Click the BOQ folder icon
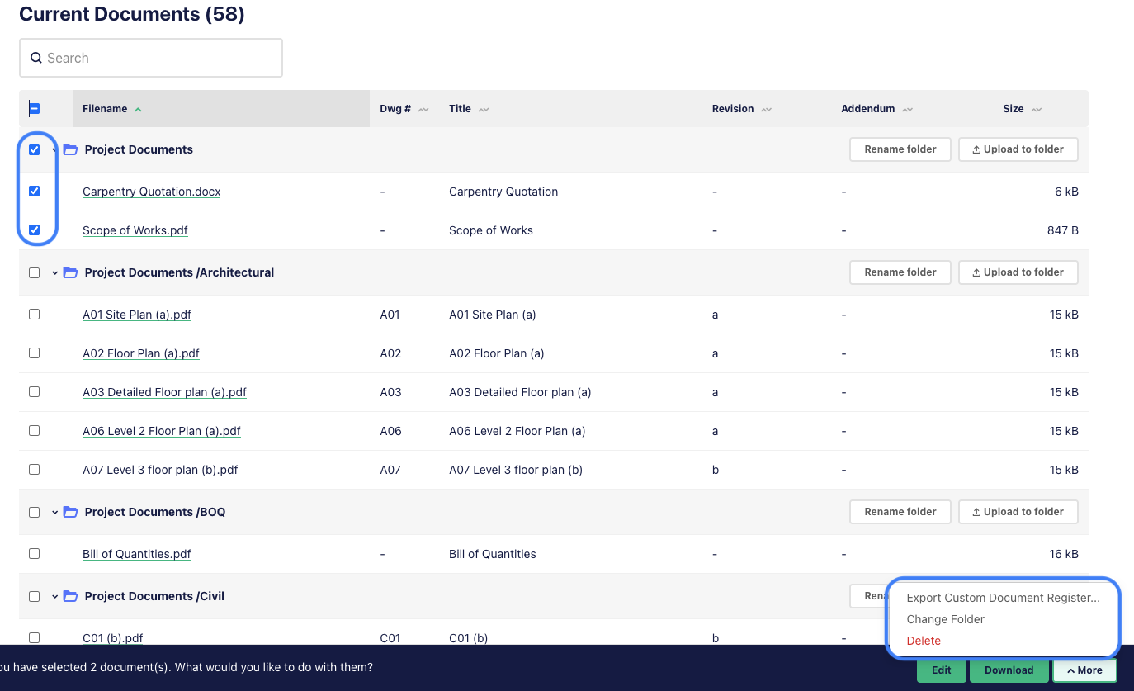 point(70,512)
